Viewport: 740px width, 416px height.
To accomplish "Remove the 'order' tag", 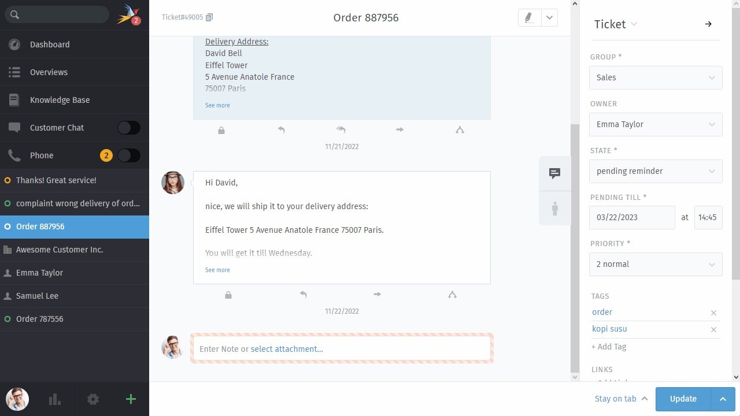I will click(x=713, y=313).
